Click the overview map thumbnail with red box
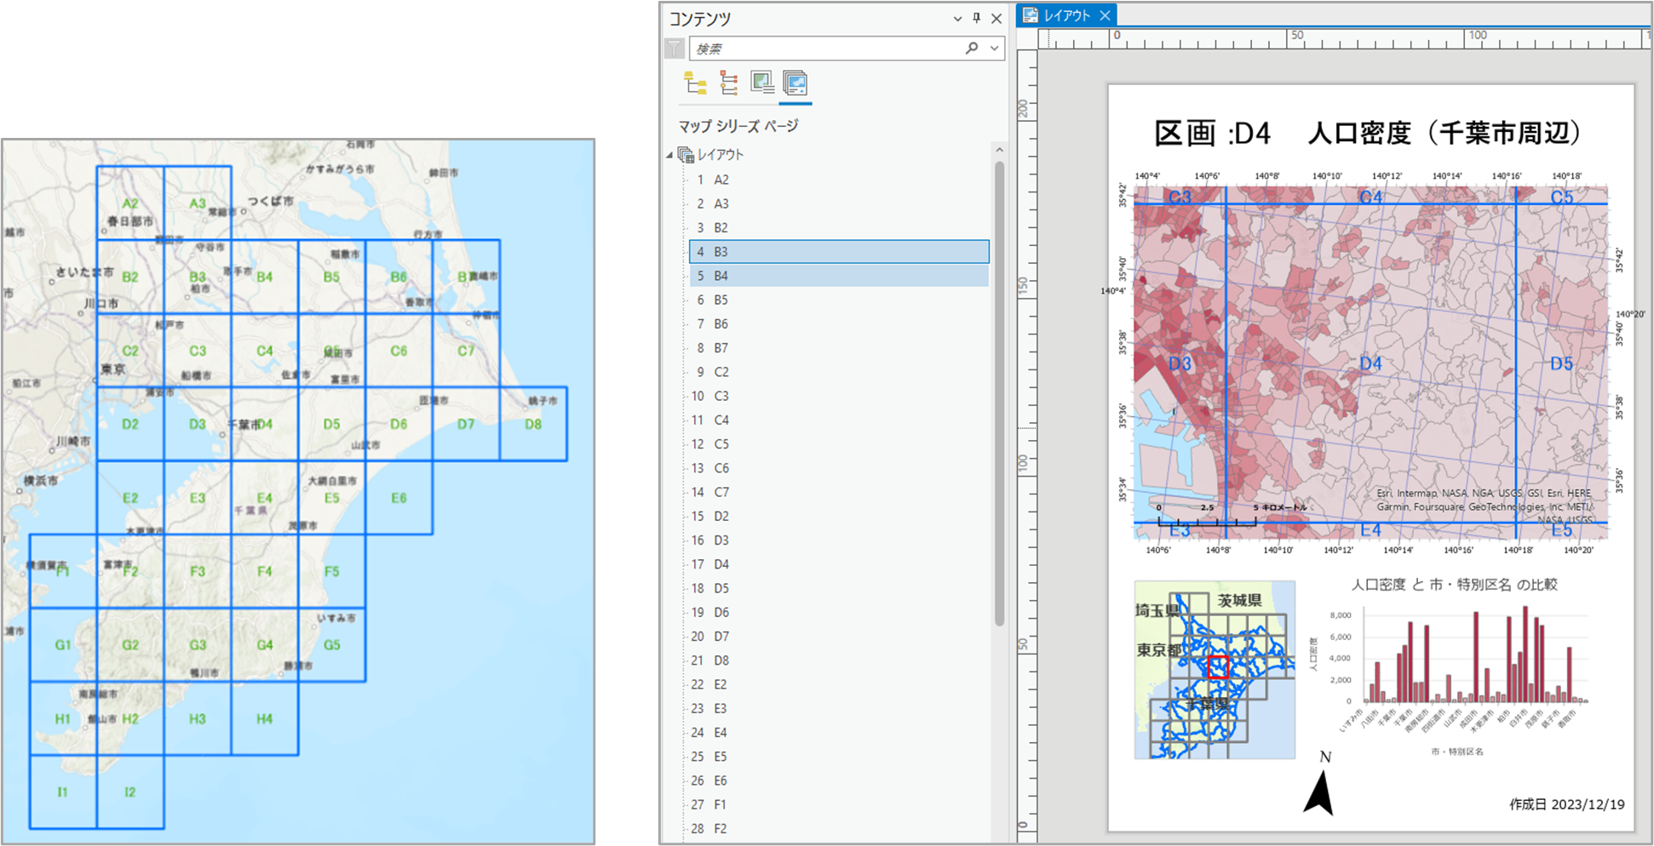Screen dimensions: 1654x846 coord(1215,670)
